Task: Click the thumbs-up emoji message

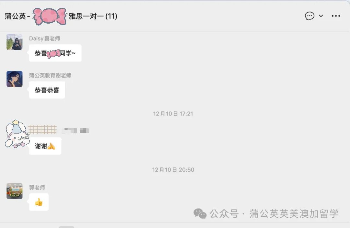Action: pos(39,202)
